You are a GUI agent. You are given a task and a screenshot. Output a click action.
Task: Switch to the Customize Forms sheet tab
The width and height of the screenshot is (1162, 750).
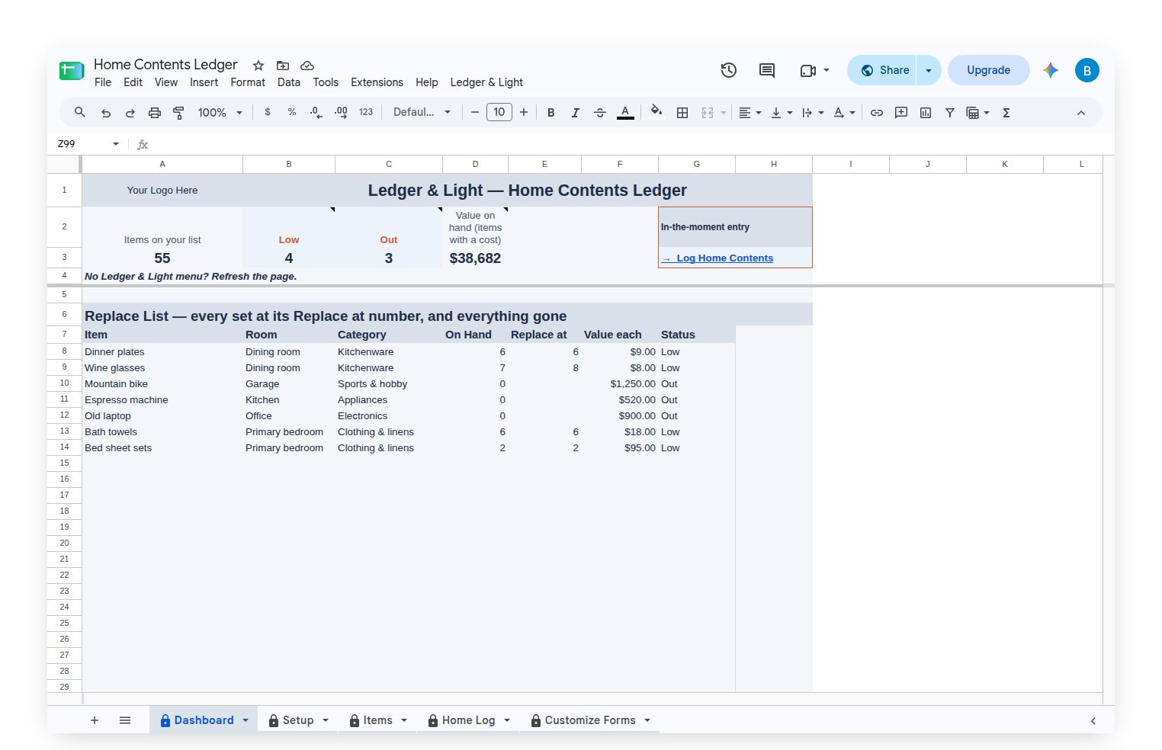(590, 720)
